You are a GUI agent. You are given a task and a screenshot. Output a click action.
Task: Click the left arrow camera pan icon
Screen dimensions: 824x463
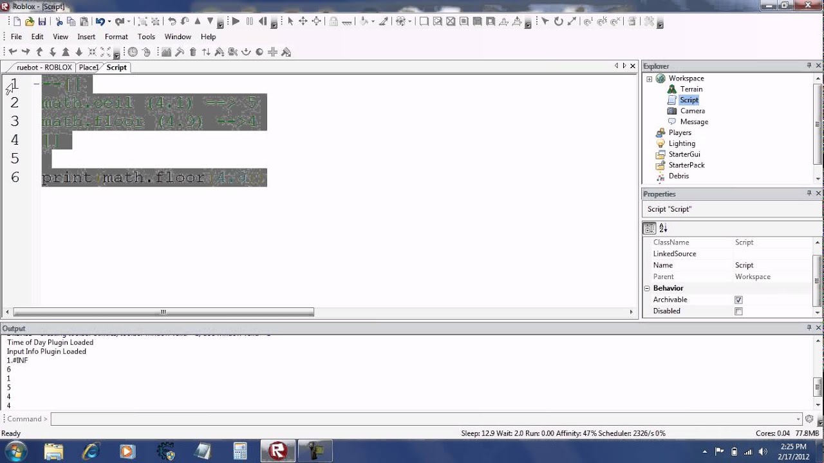12,52
